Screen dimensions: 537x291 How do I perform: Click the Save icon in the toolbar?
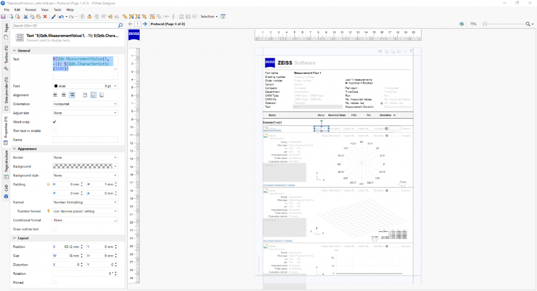(4, 17)
